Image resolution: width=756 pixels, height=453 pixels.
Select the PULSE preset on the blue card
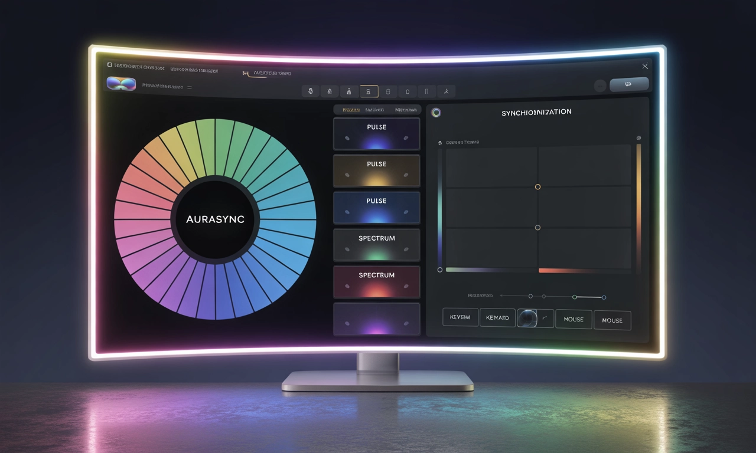point(376,208)
